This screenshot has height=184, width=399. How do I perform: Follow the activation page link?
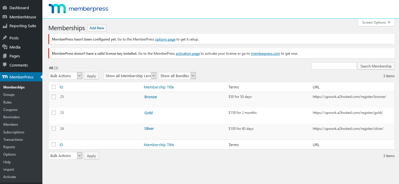pos(188,54)
